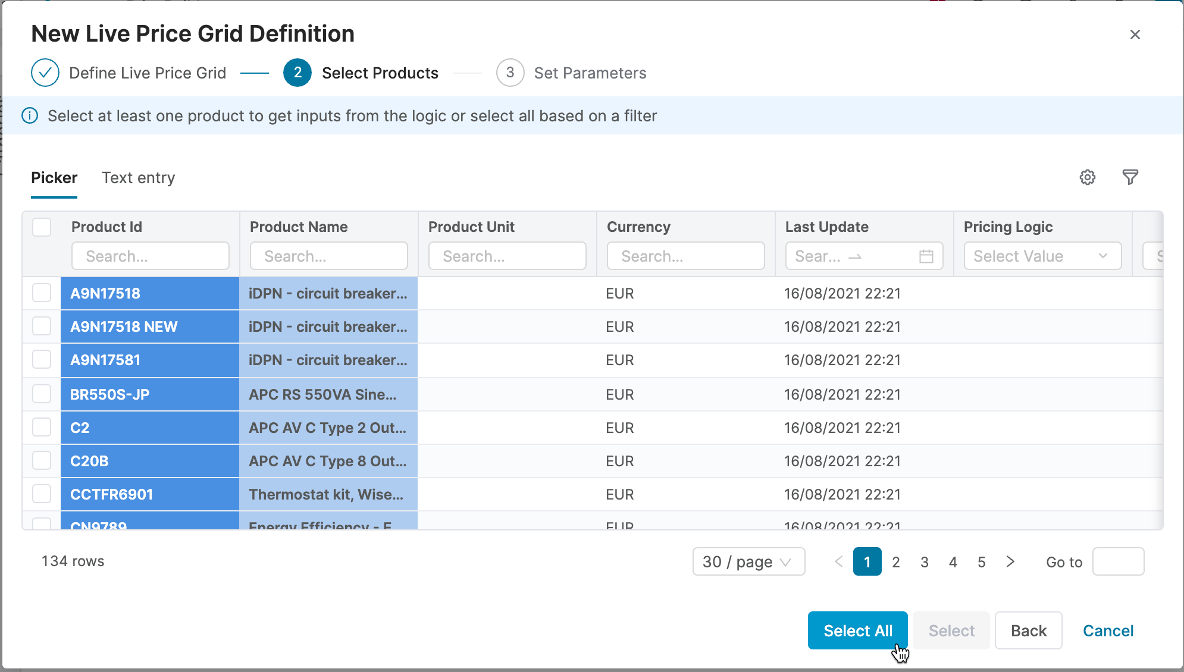1184x672 pixels.
Task: Click step 3 Set Parameters circle
Action: click(x=510, y=73)
